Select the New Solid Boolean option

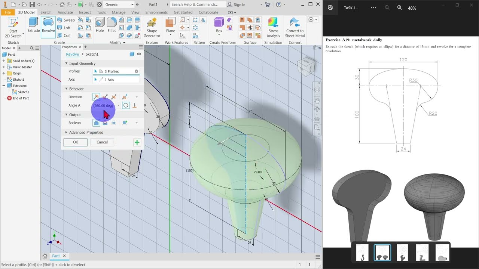125,123
